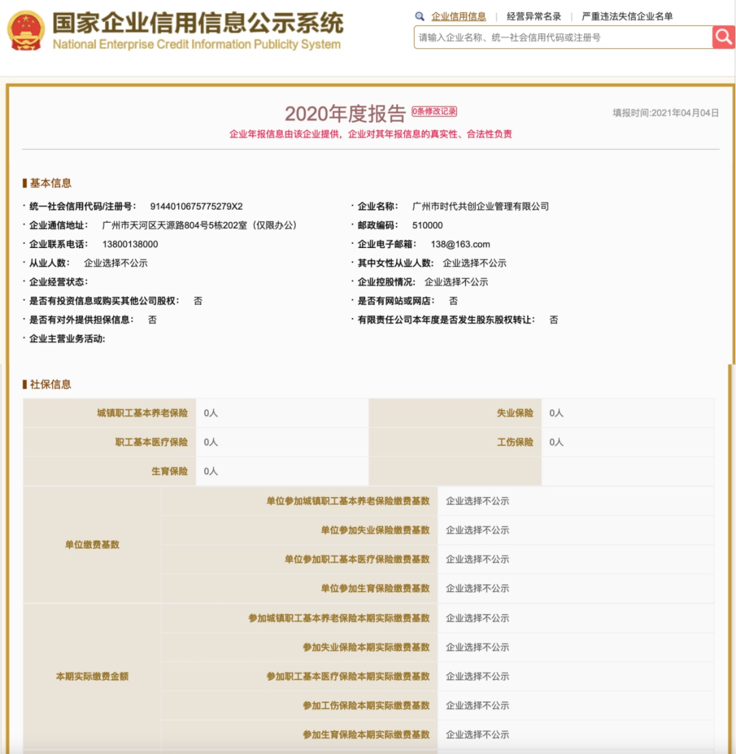Click the national emblem logo
The height and width of the screenshot is (754, 736).
[x=26, y=31]
